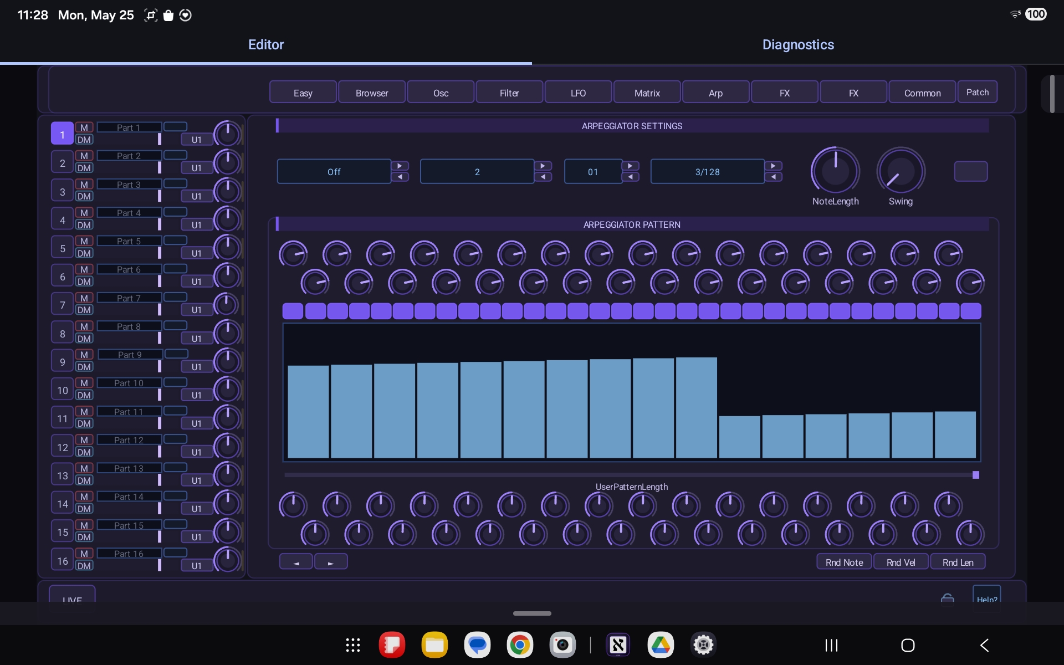Step 3/128 resolution to previous value

click(x=773, y=177)
